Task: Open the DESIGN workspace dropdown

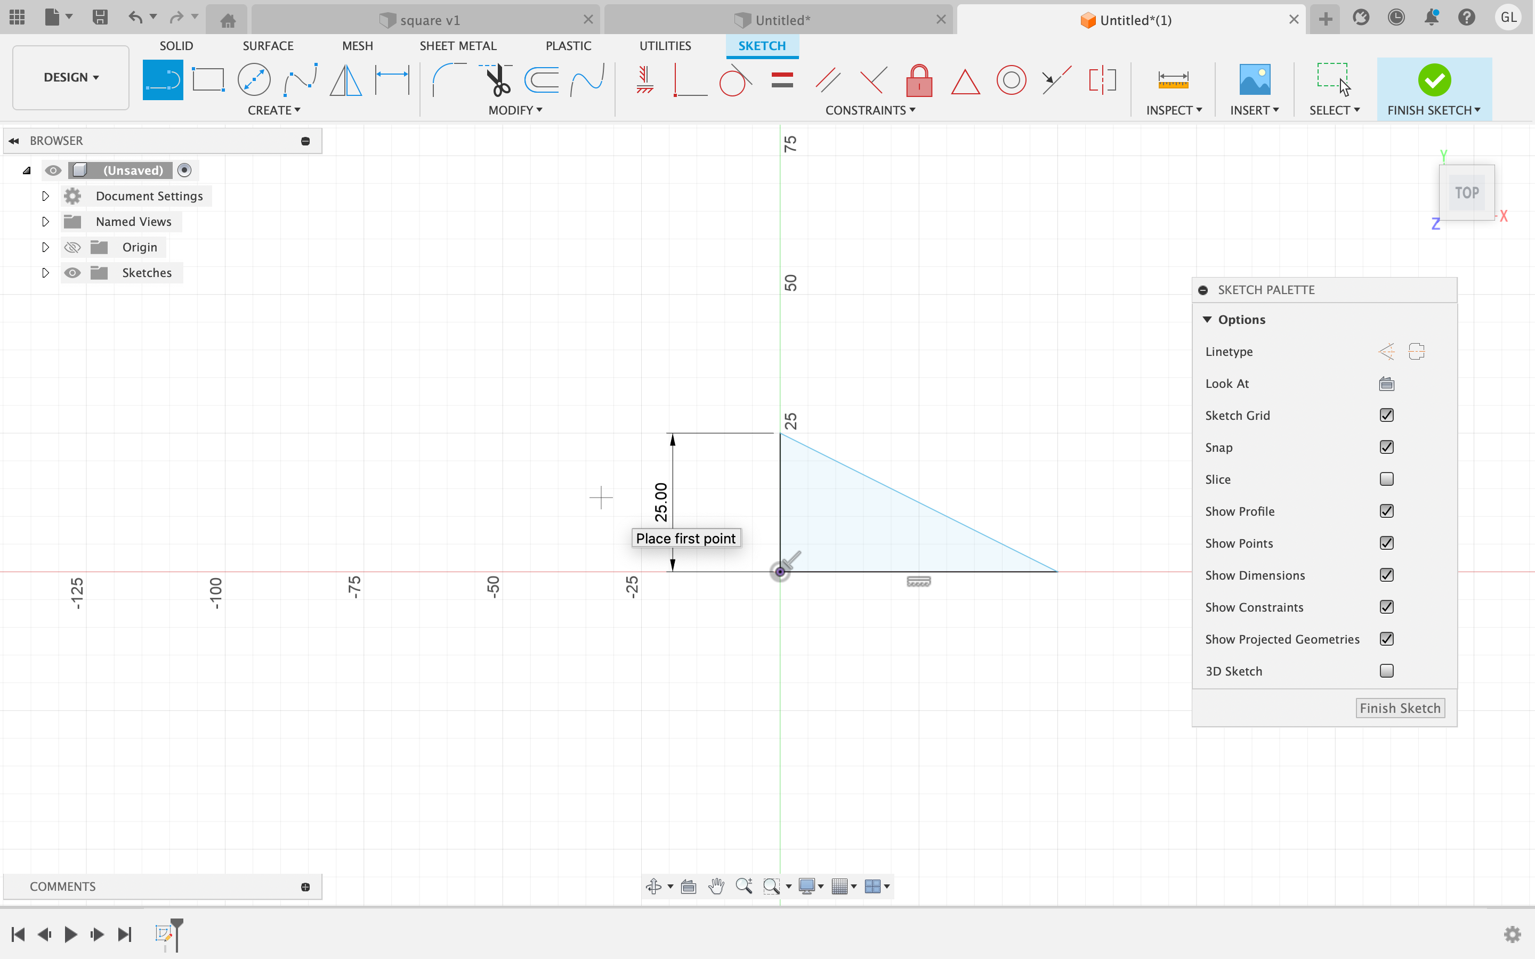Action: 71,77
